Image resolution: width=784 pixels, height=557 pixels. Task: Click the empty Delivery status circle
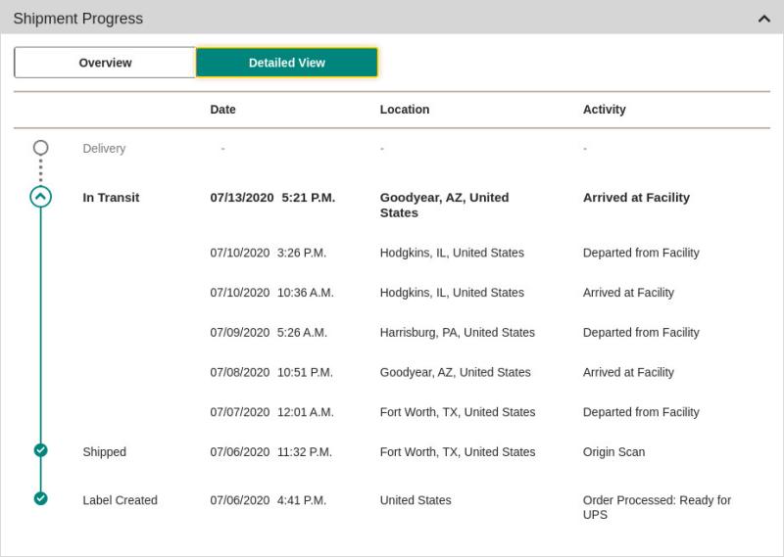click(40, 148)
